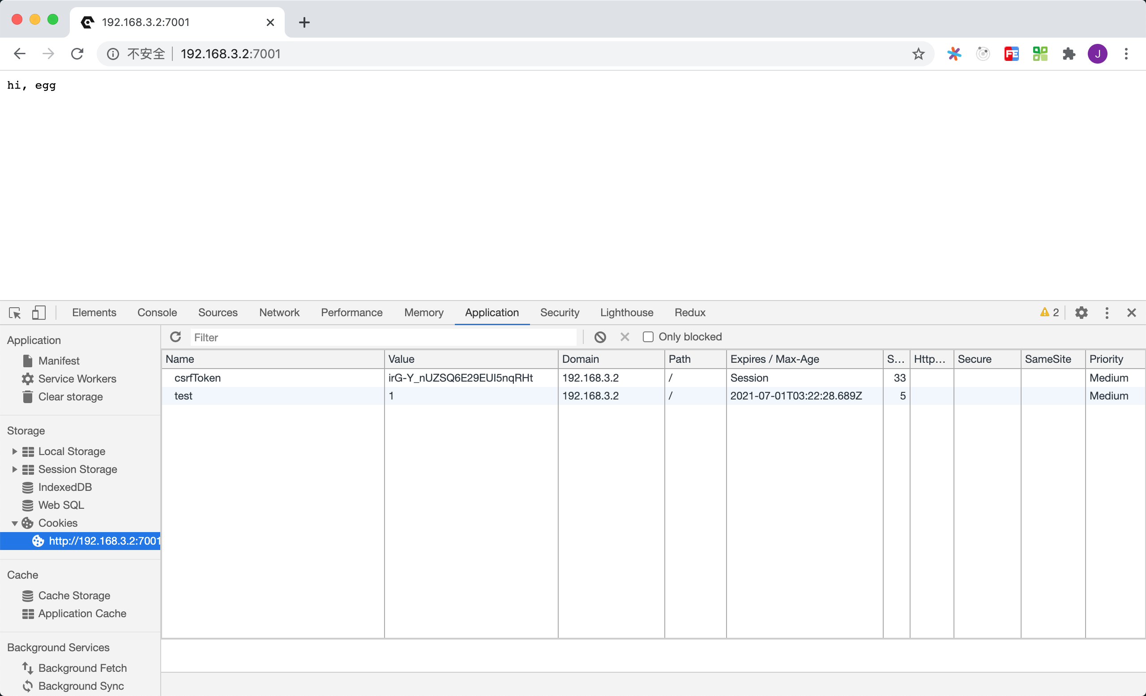Switch to the Console tab
Image resolution: width=1146 pixels, height=696 pixels.
tap(157, 313)
